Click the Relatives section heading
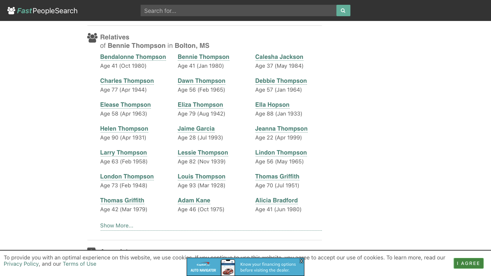491x276 pixels. tap(115, 37)
